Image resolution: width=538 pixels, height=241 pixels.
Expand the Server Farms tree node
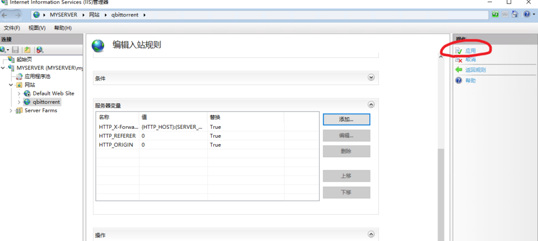pos(11,111)
